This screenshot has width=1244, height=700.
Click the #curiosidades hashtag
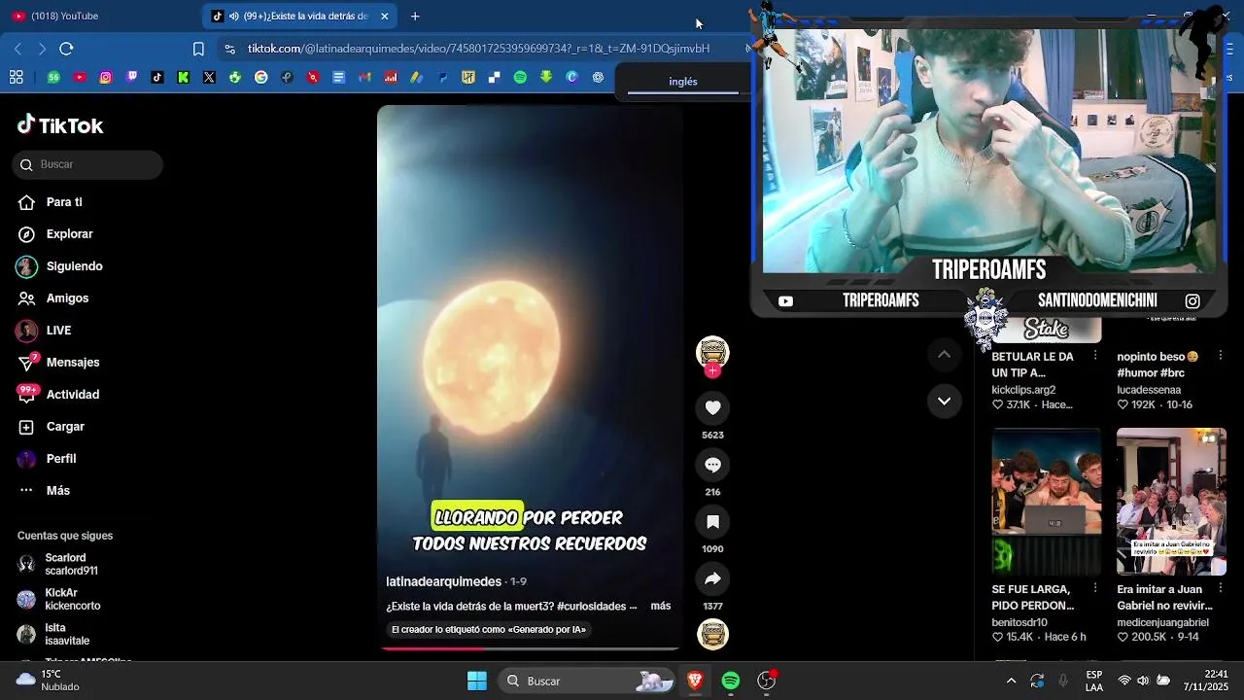(591, 606)
